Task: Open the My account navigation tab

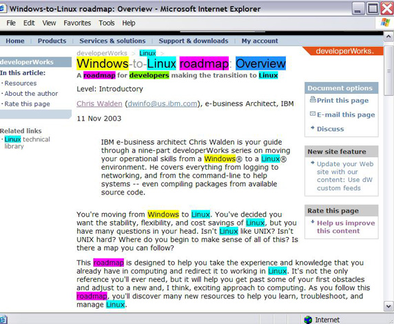Action: click(x=260, y=41)
